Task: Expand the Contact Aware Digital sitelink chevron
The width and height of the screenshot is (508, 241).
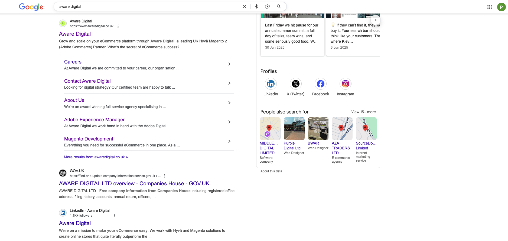Action: pos(229,83)
